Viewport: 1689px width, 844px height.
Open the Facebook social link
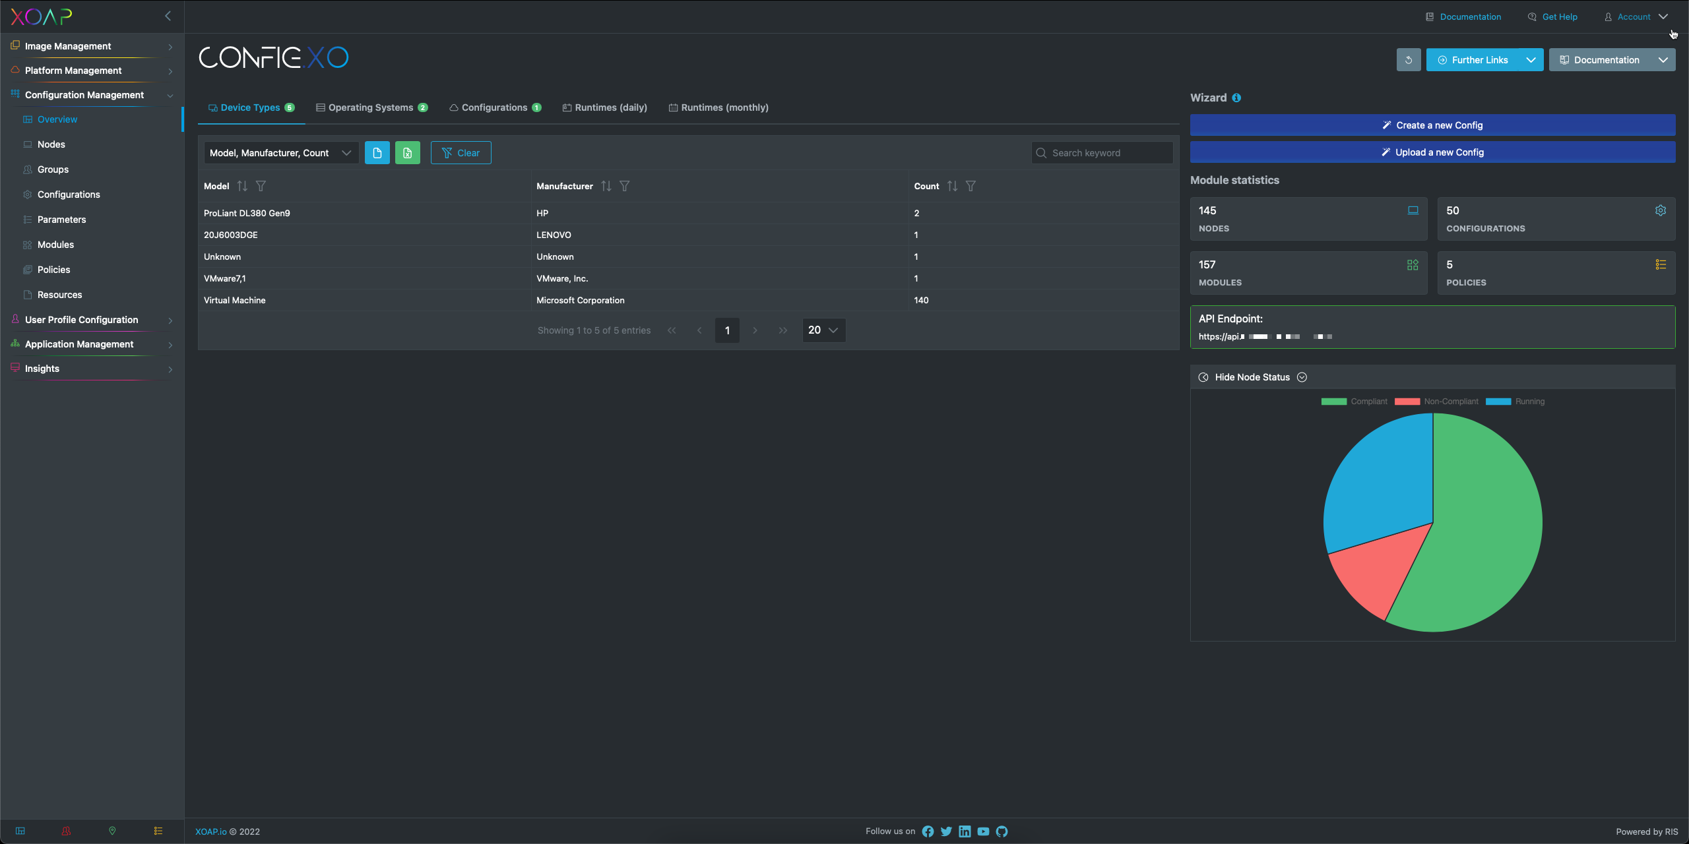pos(928,831)
